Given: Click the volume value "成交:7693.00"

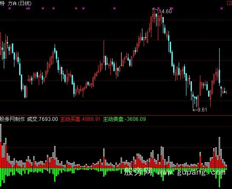Looking at the screenshot, I should [43, 119].
